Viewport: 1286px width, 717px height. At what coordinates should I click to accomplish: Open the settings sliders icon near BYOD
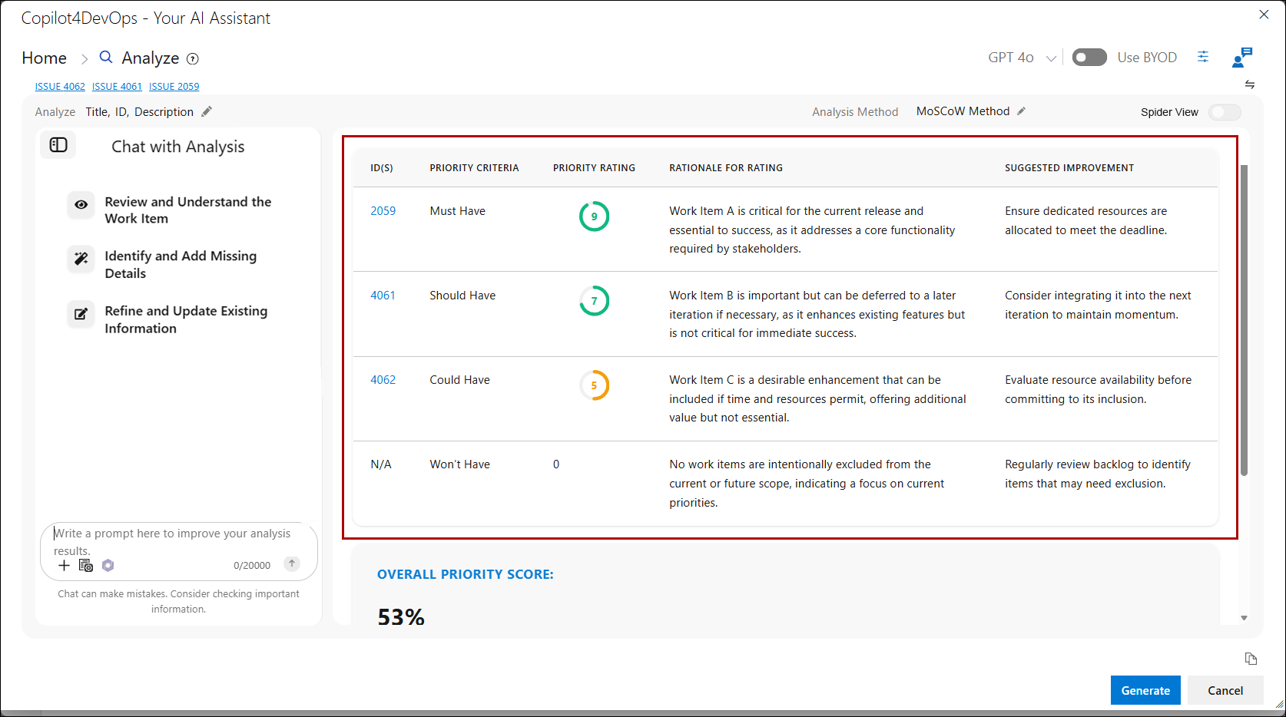[x=1203, y=57]
